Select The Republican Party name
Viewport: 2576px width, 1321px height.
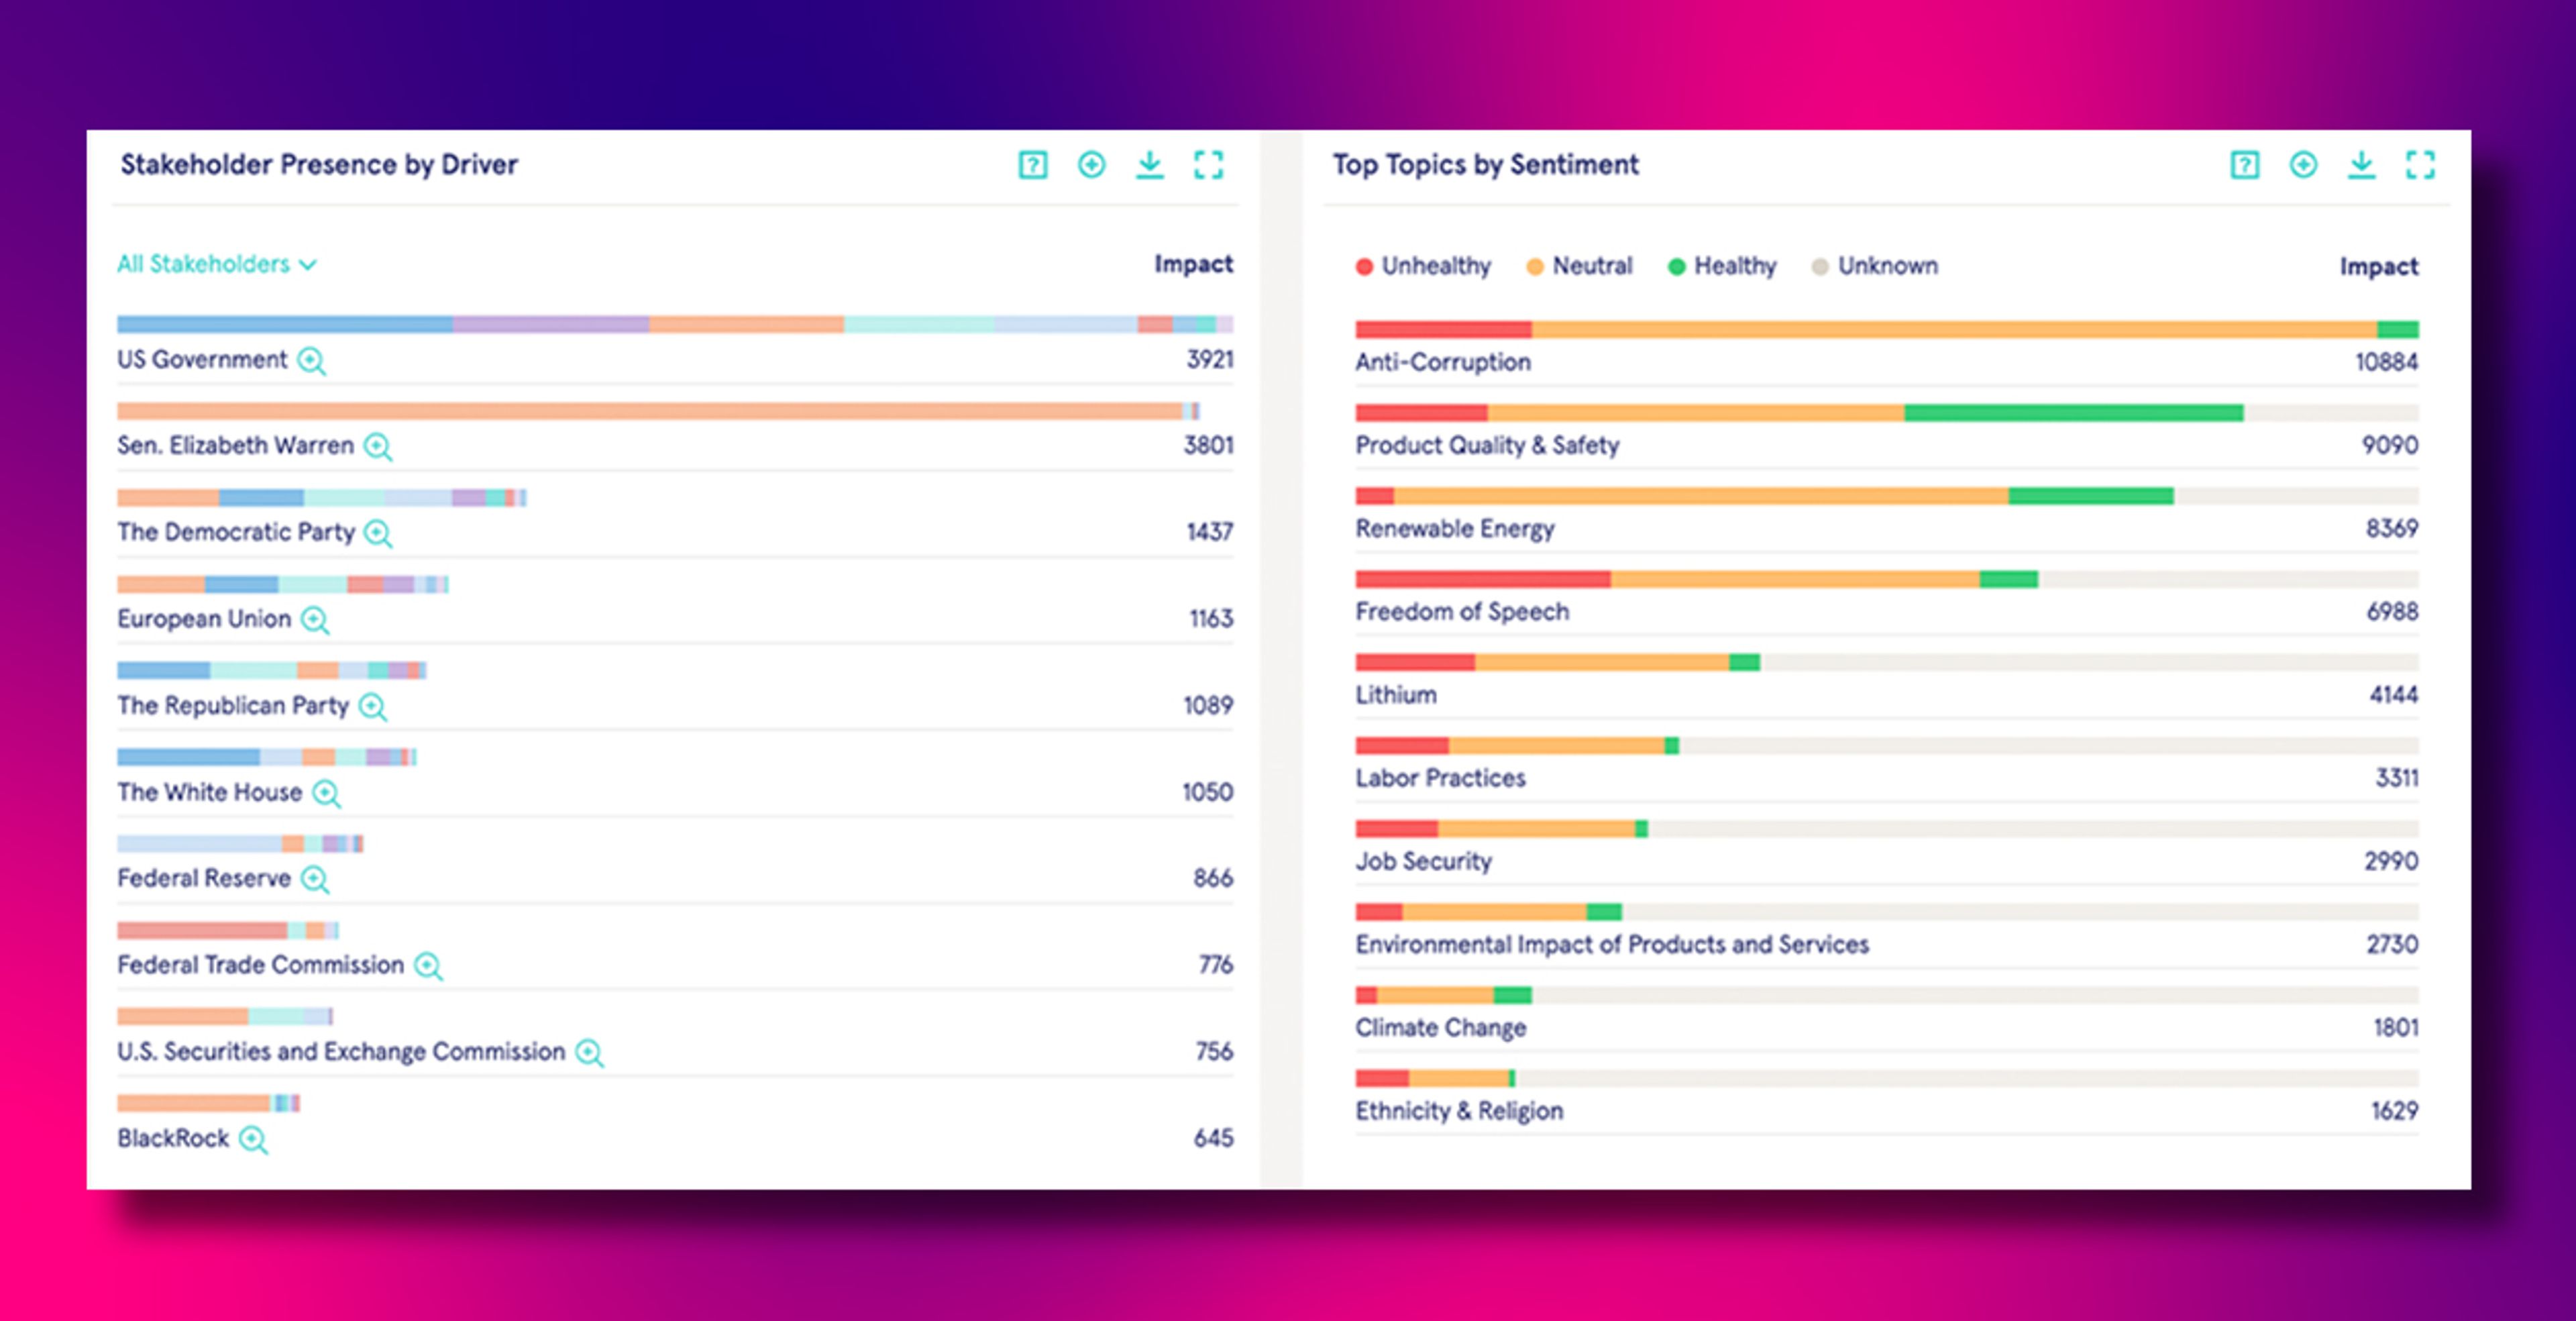coord(233,706)
